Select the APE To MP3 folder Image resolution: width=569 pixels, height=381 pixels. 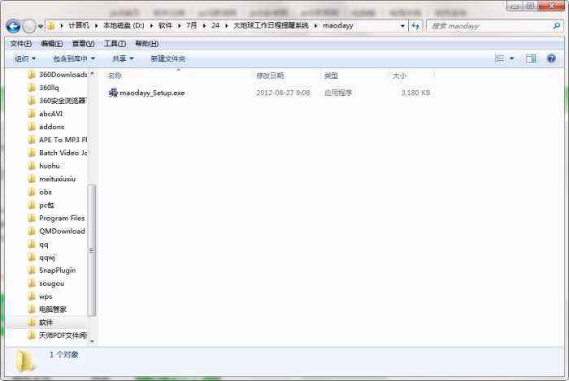pyautogui.click(x=58, y=140)
